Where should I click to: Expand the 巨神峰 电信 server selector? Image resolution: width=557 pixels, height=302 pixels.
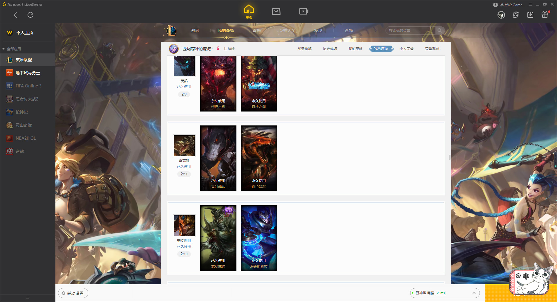click(x=445, y=293)
